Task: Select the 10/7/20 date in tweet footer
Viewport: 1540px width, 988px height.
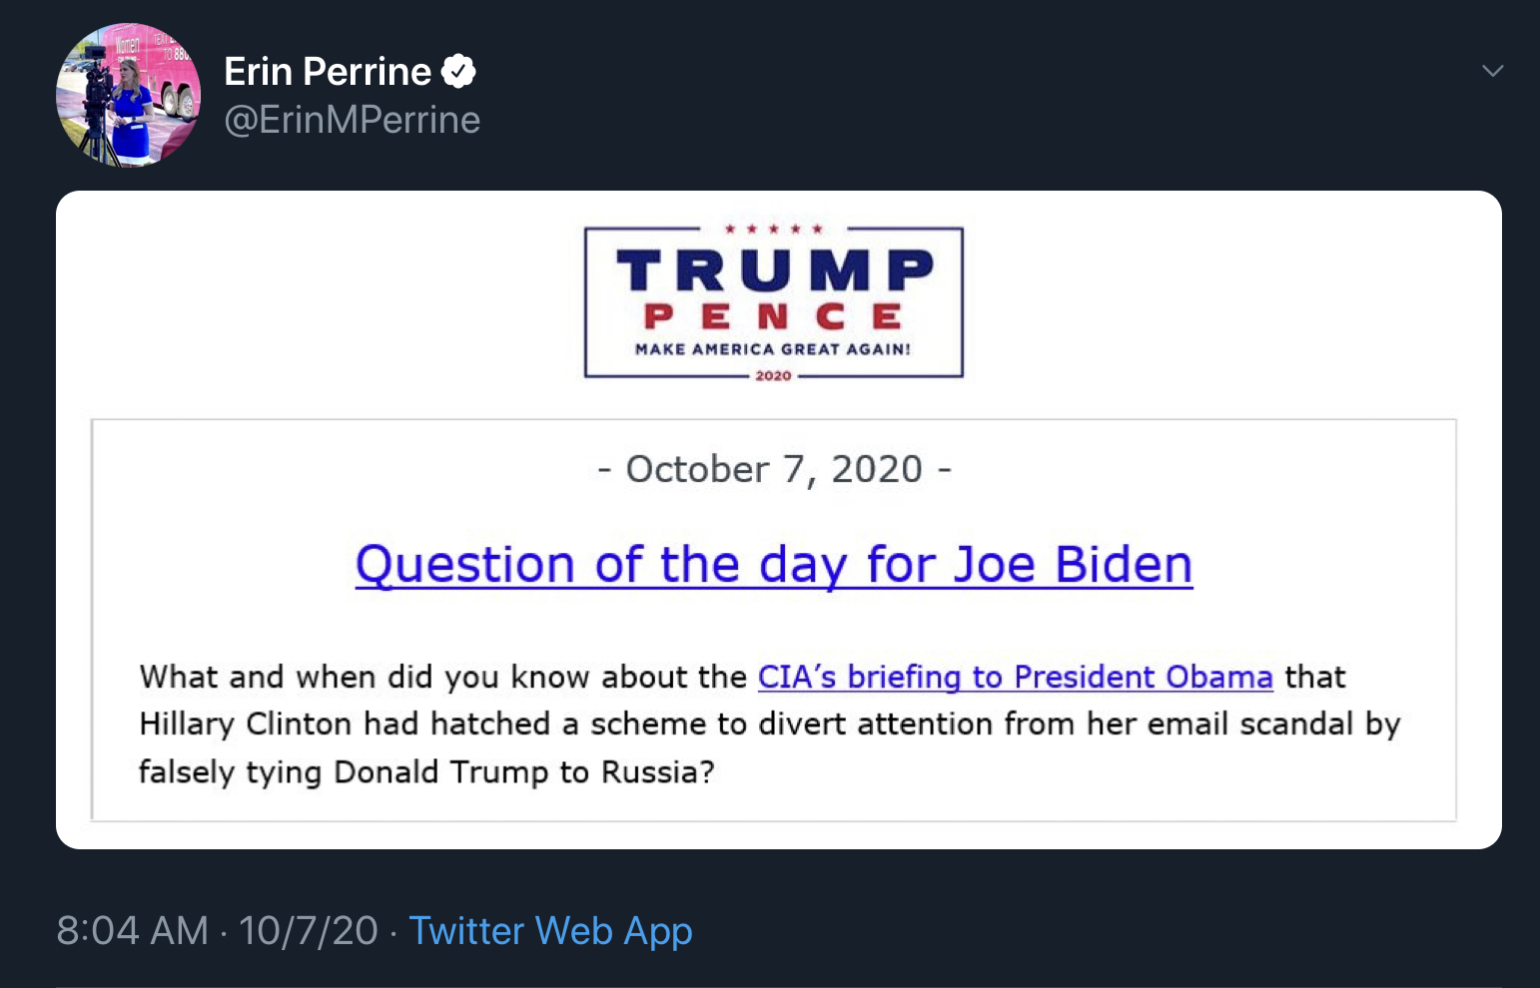Action: [309, 931]
